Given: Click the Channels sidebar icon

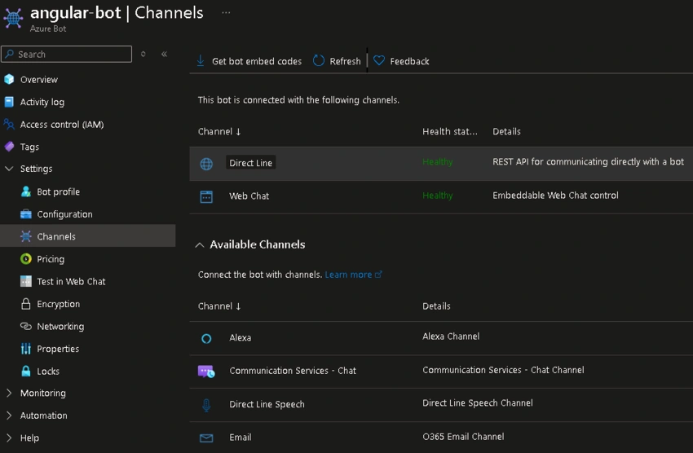Looking at the screenshot, I should [x=26, y=236].
